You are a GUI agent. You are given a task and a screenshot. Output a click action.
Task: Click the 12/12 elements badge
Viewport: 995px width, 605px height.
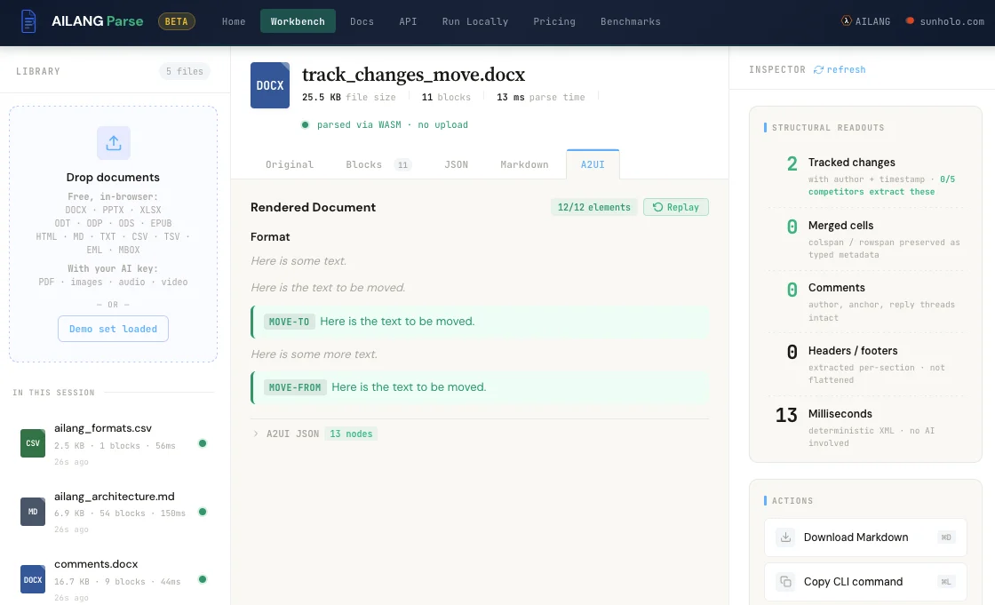pos(593,206)
